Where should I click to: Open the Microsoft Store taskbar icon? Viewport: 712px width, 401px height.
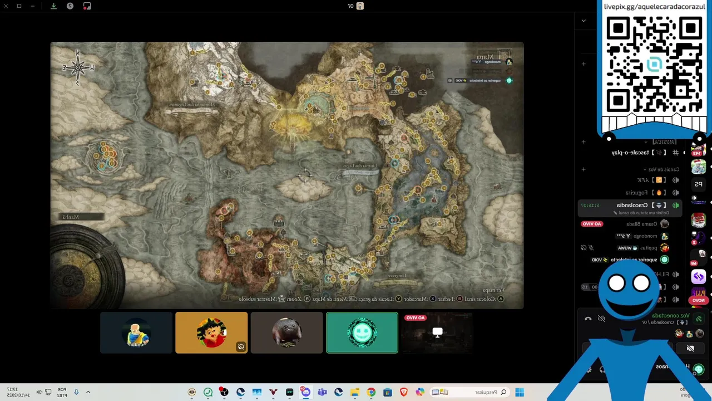(388, 392)
